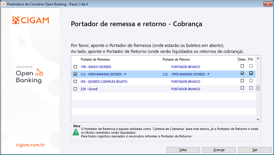Viewport: 274px width, 155px height.
Task: Disable PIX for I12 Open Banking Sicredi
Action: (251, 74)
